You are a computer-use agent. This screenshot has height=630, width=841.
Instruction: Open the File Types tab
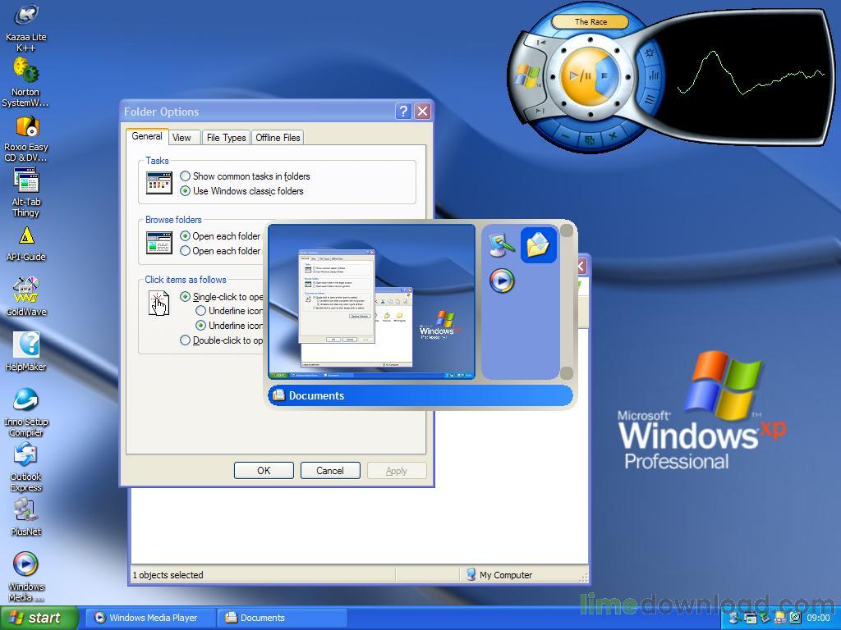pos(226,137)
